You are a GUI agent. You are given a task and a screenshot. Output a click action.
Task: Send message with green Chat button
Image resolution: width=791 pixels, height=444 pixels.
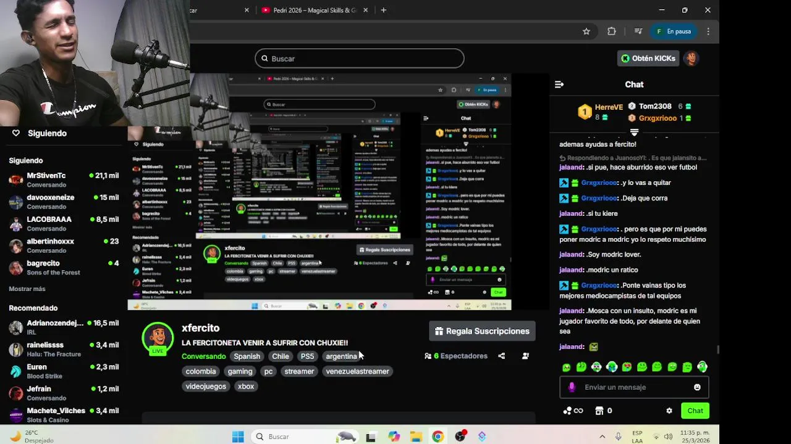pyautogui.click(x=695, y=411)
